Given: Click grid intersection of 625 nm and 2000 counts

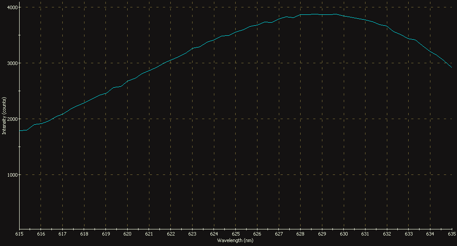Looking at the screenshot, I should (x=235, y=119).
